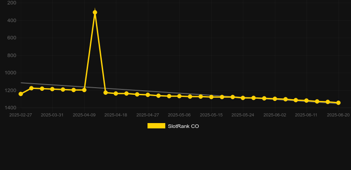This screenshot has height=170, width=351.
Task: Click the data point above 2025-06-02
Action: [x=275, y=99]
